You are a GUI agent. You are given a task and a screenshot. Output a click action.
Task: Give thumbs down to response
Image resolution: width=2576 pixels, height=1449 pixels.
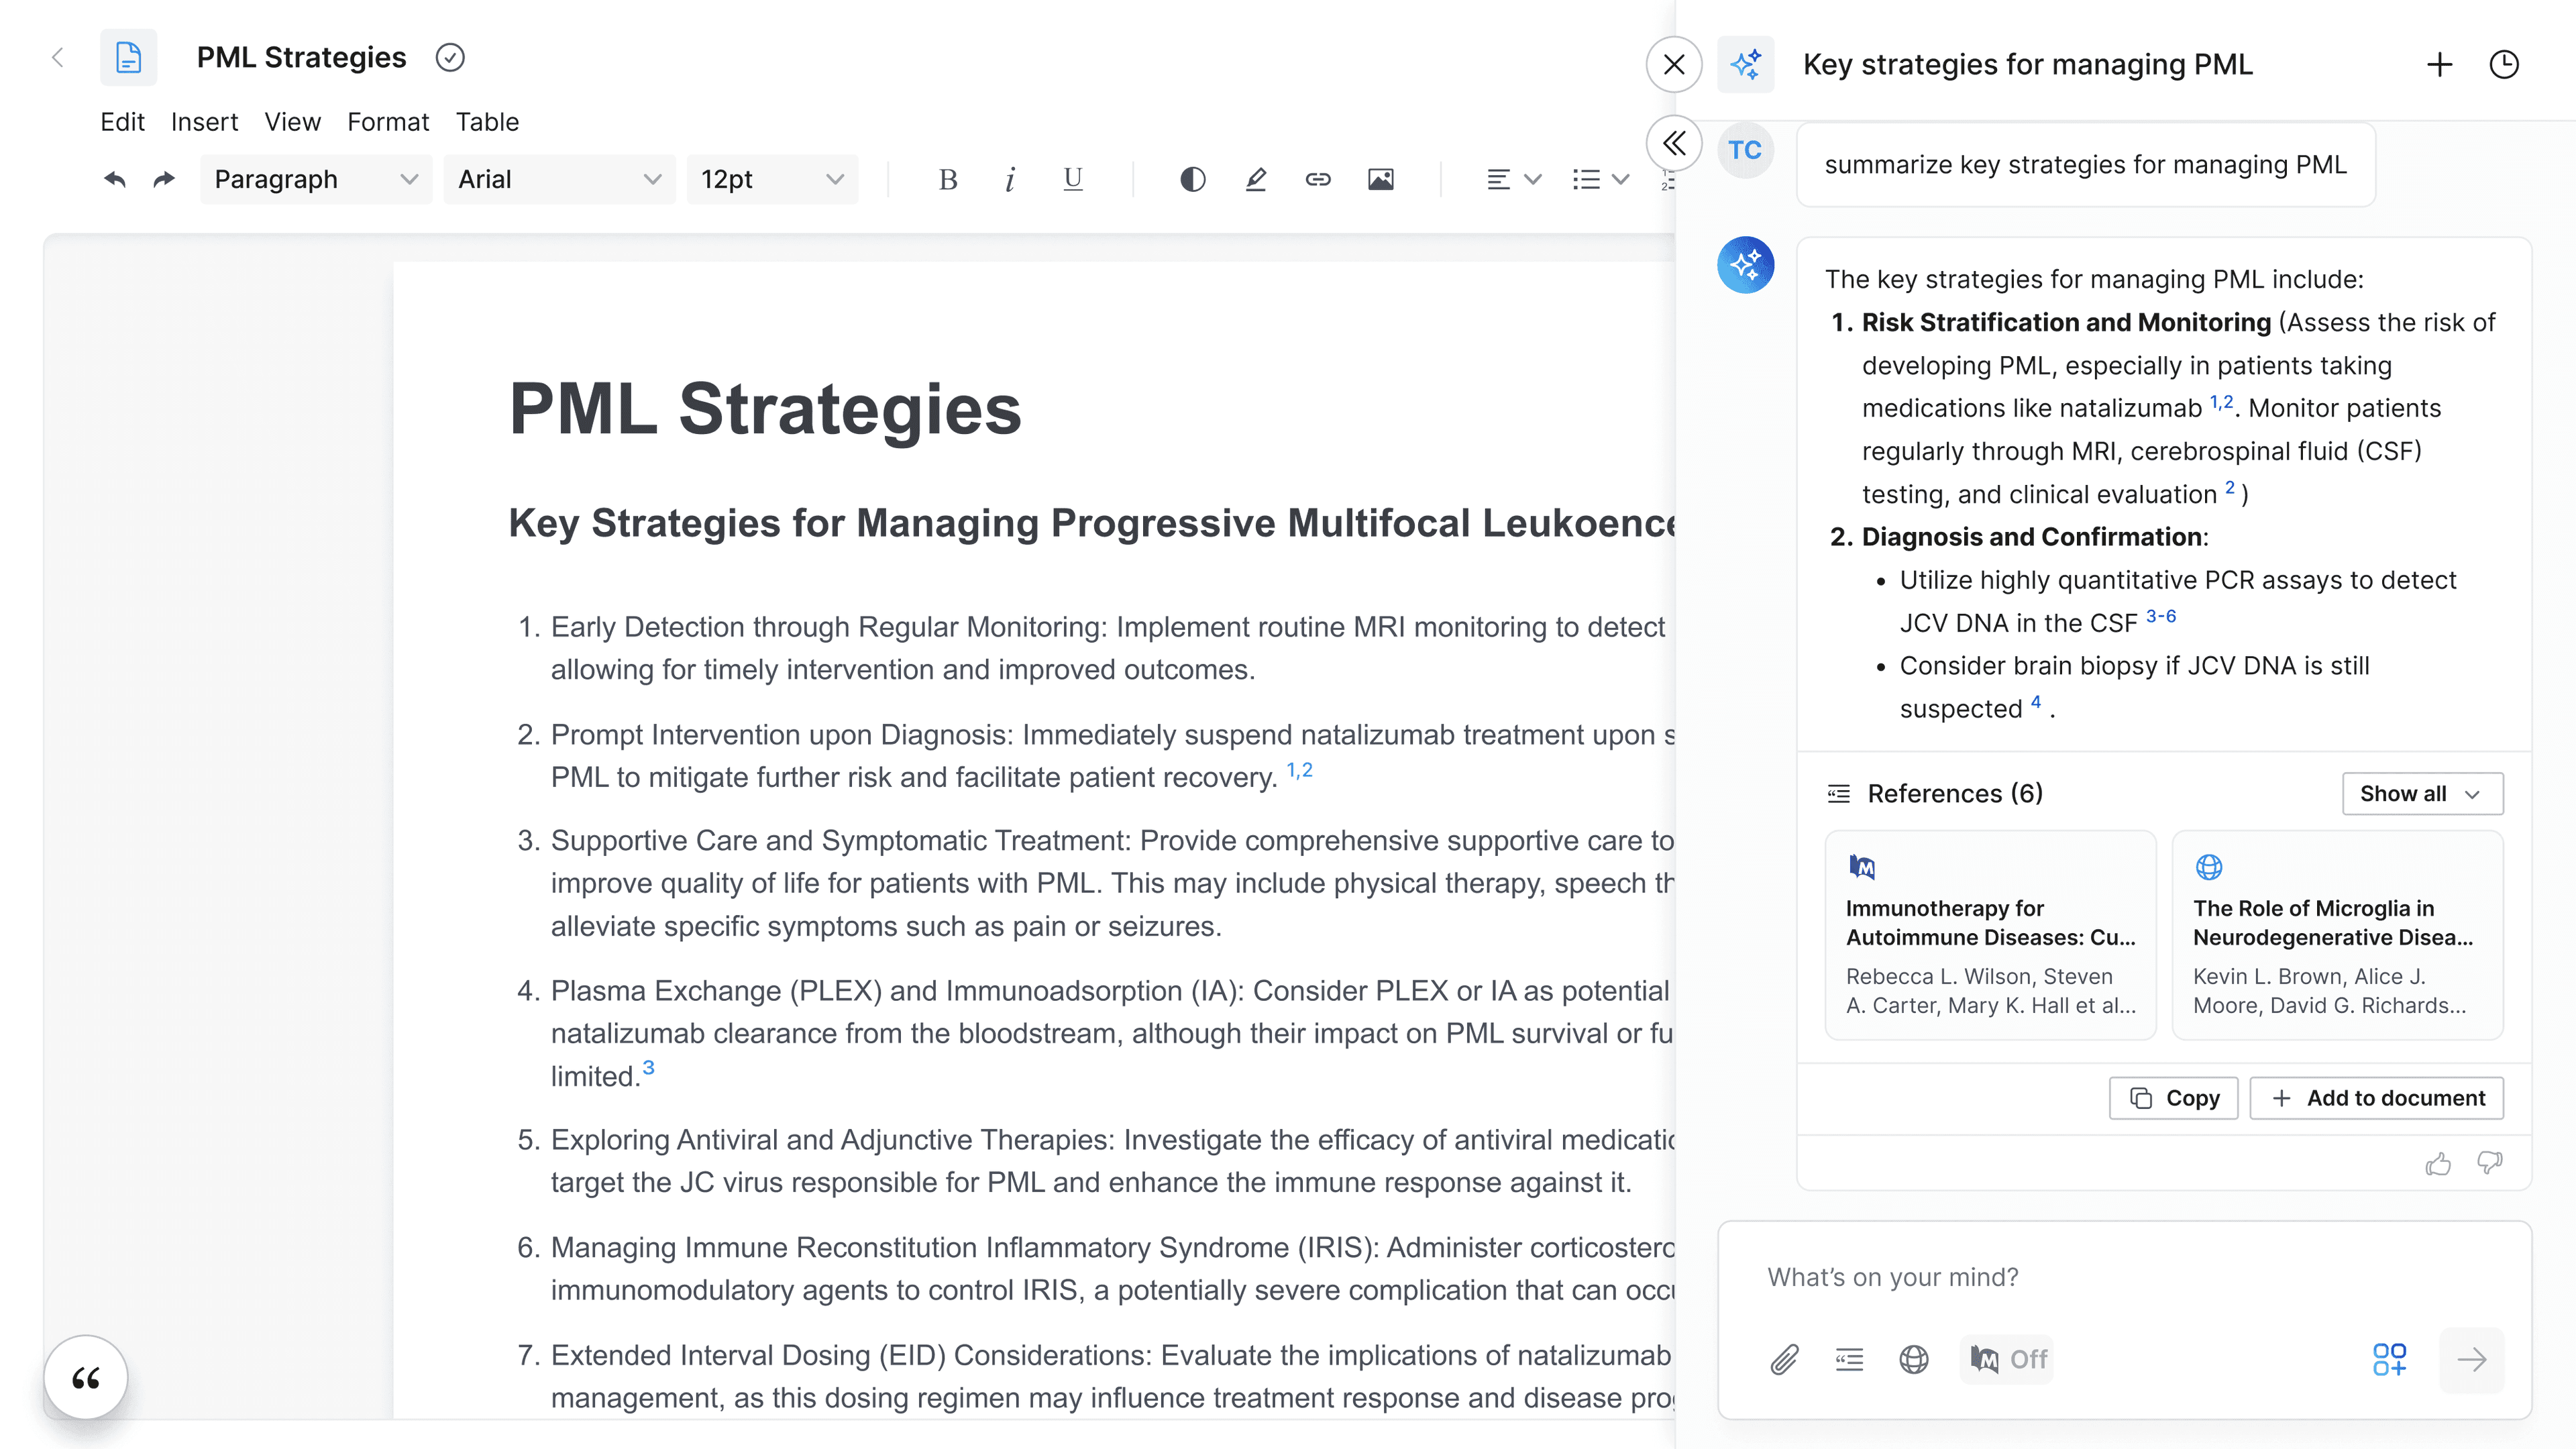(x=2490, y=1163)
